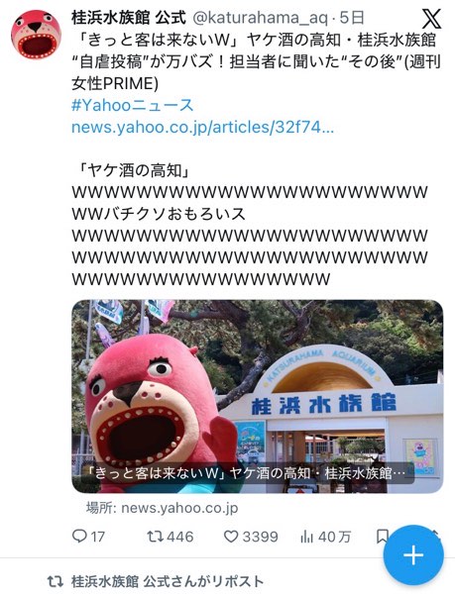Image resolution: width=455 pixels, height=594 pixels.
Task: Tap the X logo icon
Action: 431,19
